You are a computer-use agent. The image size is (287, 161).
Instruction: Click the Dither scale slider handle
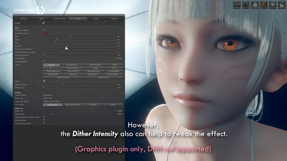(x=44, y=87)
